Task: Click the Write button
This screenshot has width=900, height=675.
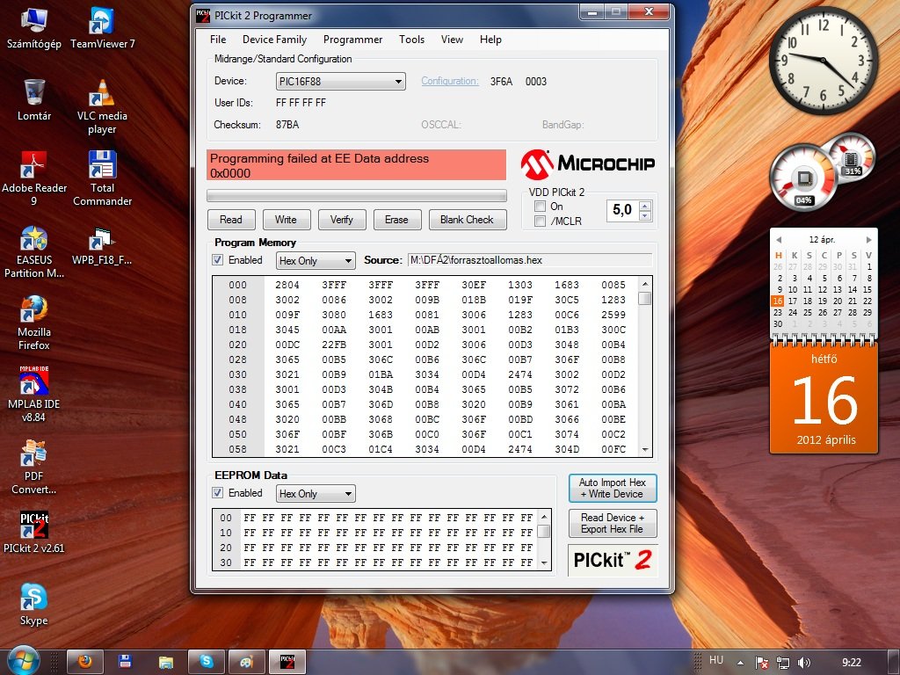Action: tap(286, 220)
